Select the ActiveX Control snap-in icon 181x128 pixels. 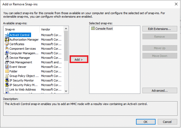[x=7, y=35]
